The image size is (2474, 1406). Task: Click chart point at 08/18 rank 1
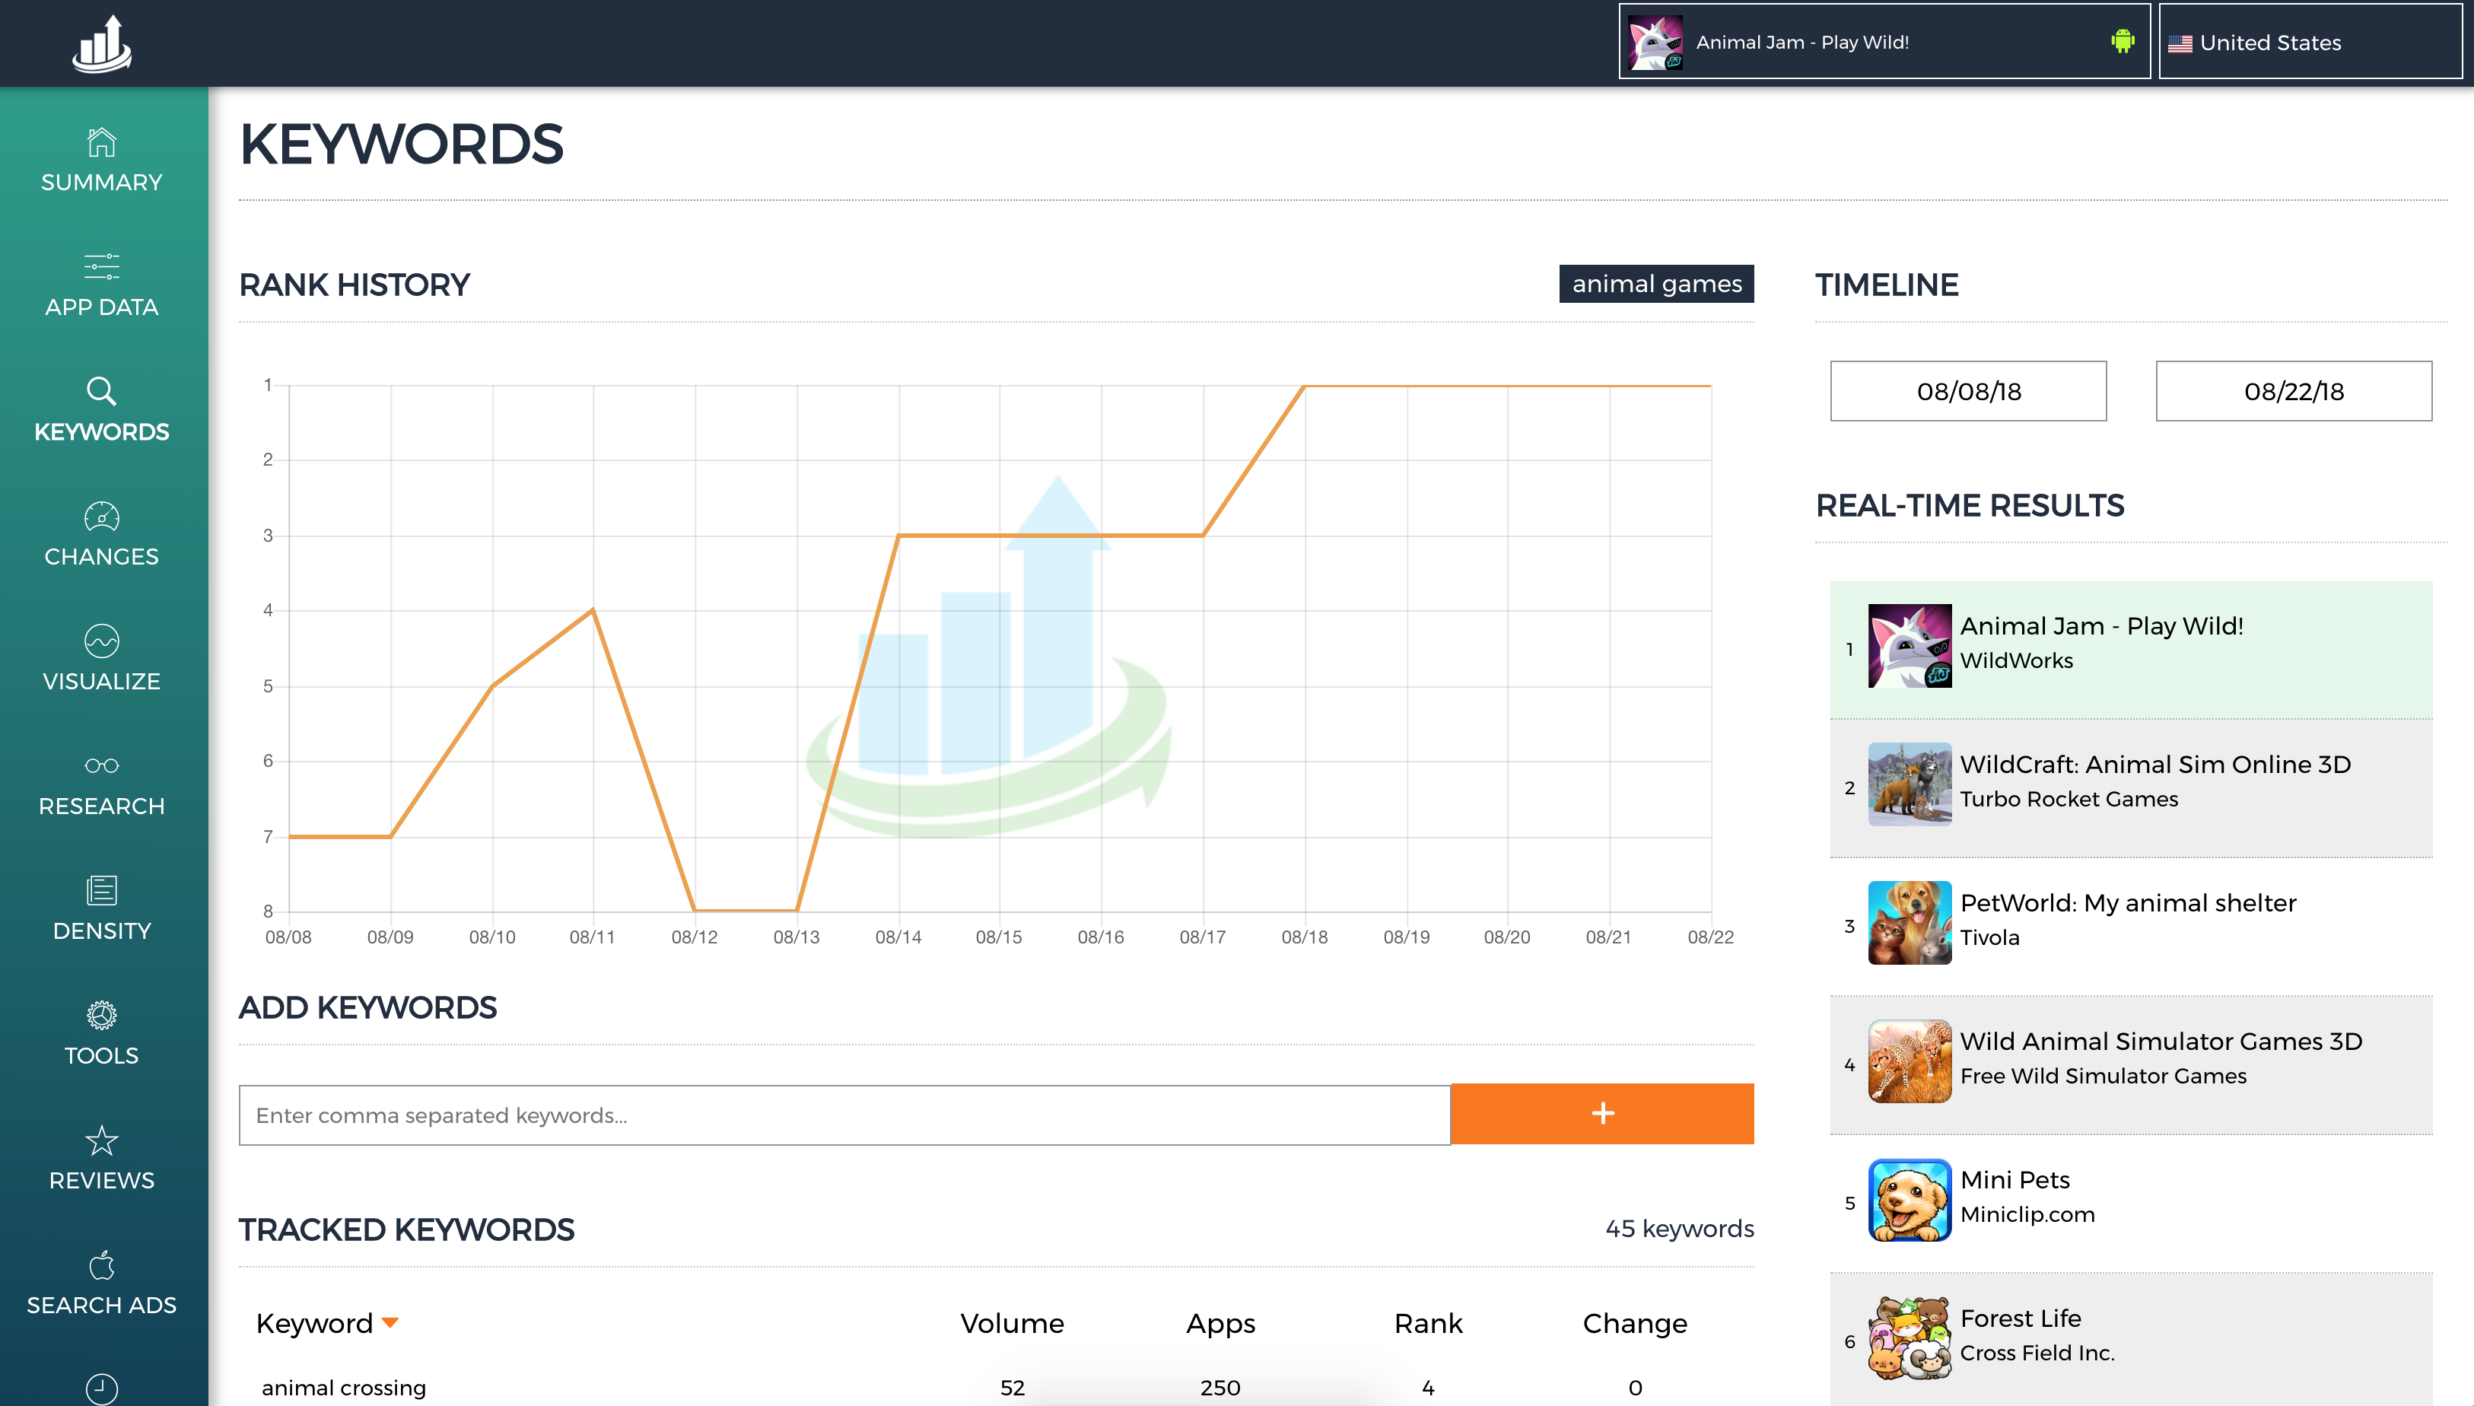click(x=1304, y=385)
